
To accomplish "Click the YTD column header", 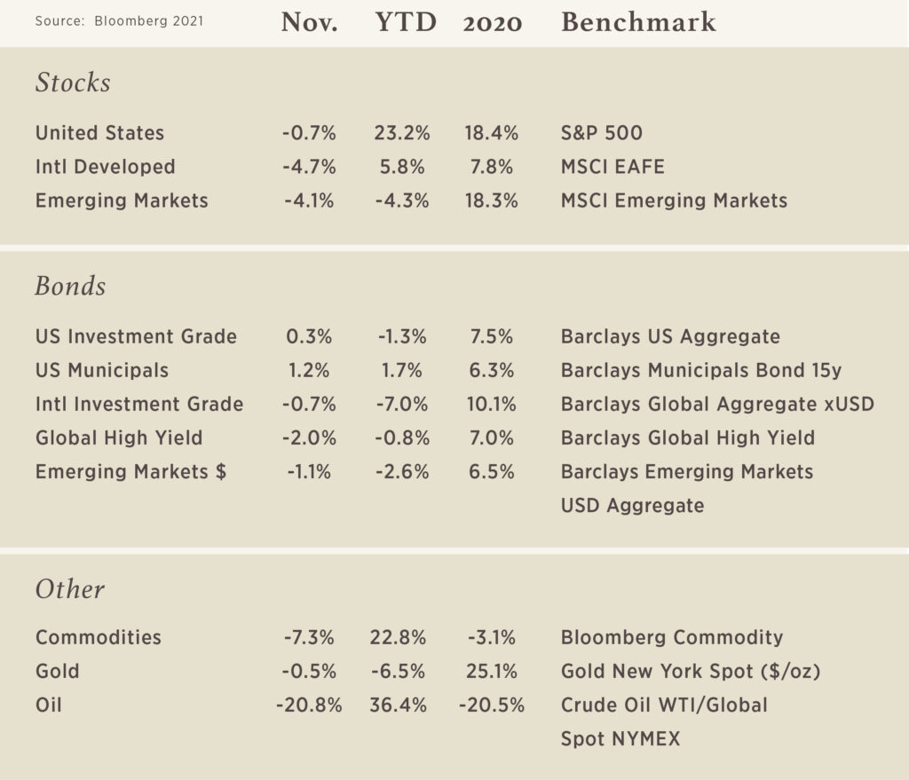I will coord(405,22).
